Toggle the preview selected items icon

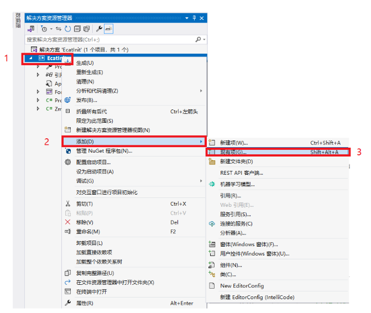[x=108, y=29]
